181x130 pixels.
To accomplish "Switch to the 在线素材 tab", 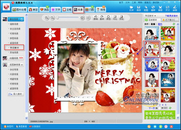I will 152,20.
